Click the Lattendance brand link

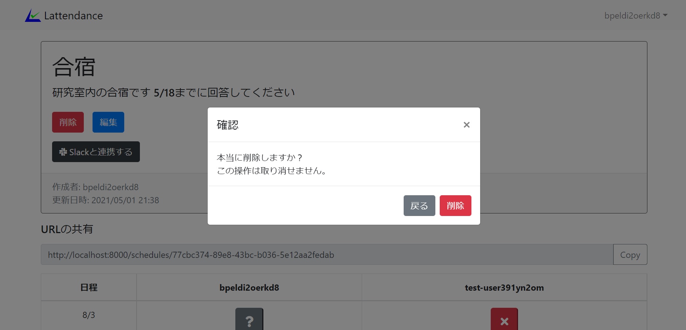[x=64, y=15]
